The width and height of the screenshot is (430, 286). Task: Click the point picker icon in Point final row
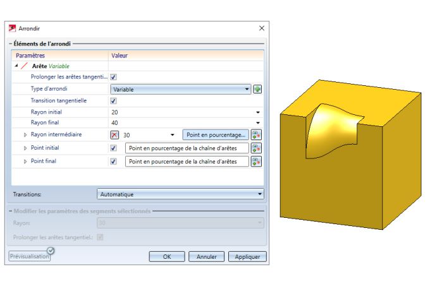[256, 161]
